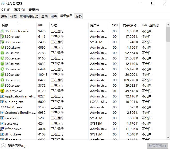Click the 结束任务(E) button
This screenshot has width=170, height=152.
(157, 146)
